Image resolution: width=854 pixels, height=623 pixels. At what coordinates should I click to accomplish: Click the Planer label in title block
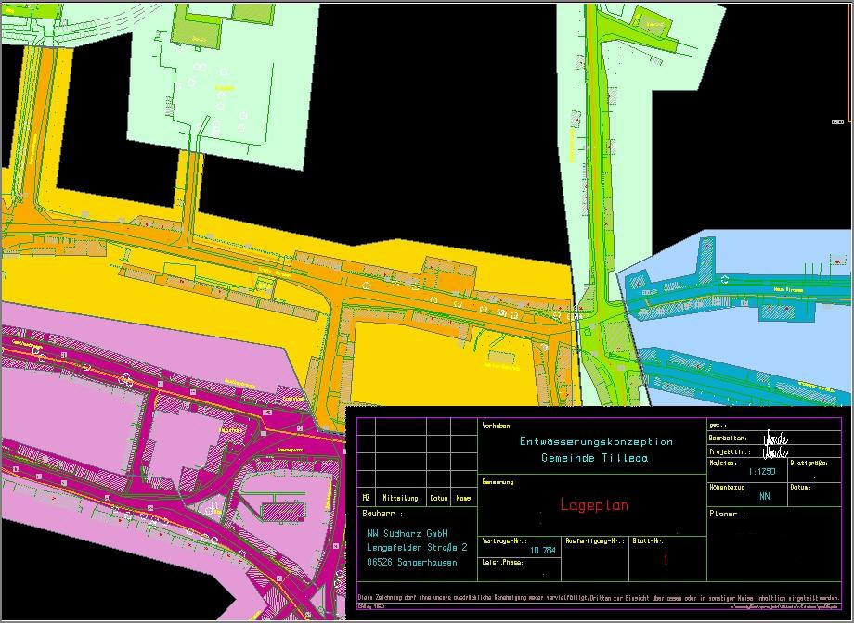[724, 514]
